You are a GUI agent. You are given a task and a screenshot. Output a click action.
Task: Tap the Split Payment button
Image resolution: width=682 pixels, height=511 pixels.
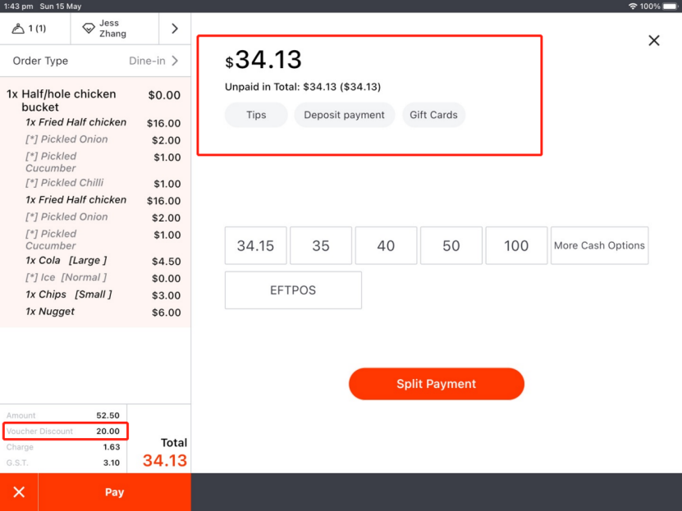436,384
